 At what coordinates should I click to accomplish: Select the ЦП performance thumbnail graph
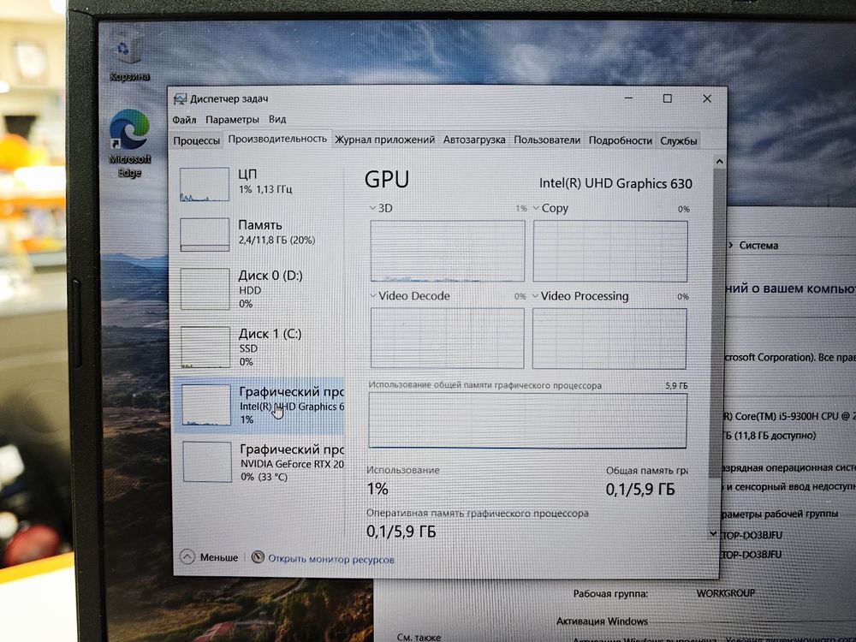click(205, 185)
